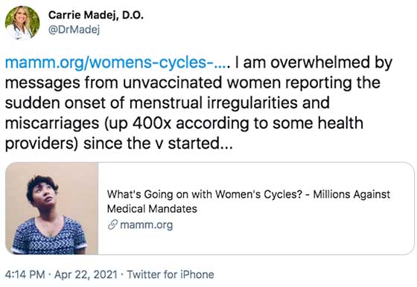
Task: Select the Medical Mandates line in card
Action: point(152,209)
